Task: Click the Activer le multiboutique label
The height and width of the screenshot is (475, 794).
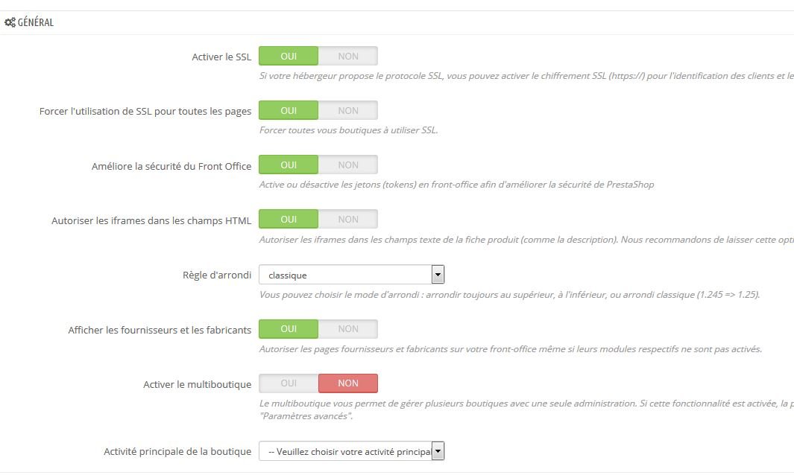Action: [x=197, y=384]
